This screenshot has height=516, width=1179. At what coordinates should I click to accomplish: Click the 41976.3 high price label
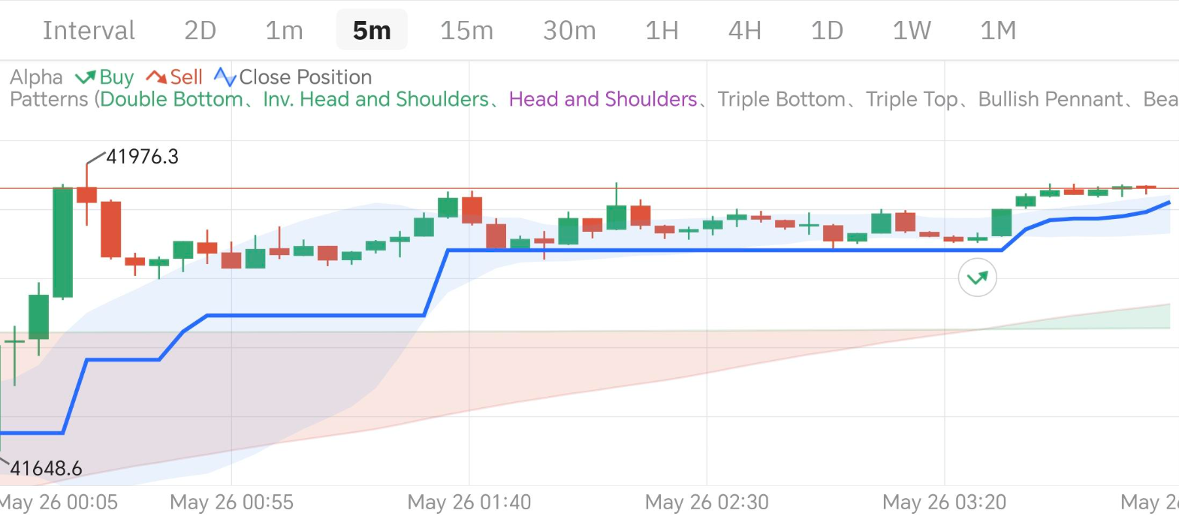coord(142,157)
